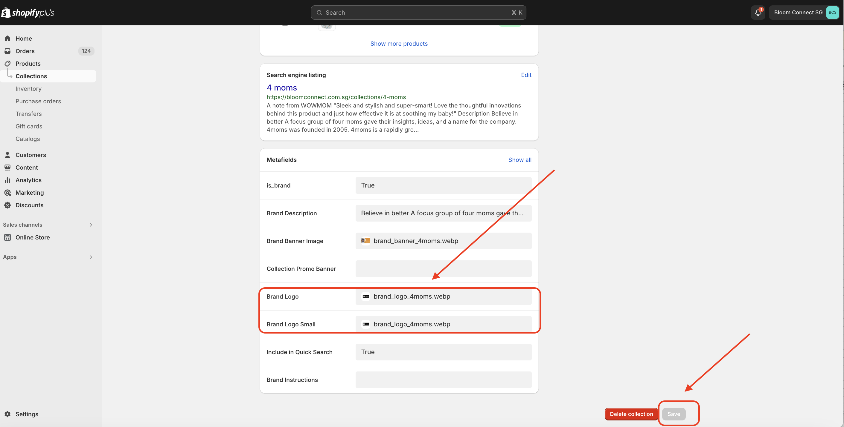Click the search listing description text
The height and width of the screenshot is (427, 844).
394,117
